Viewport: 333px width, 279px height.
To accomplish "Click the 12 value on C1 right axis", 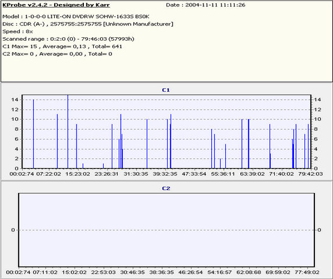I will coord(317,110).
